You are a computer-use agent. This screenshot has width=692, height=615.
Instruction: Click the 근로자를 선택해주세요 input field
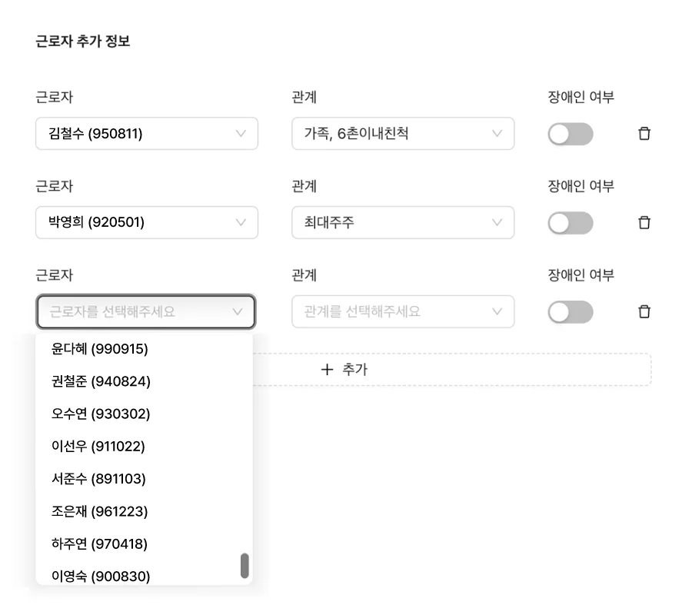(146, 311)
